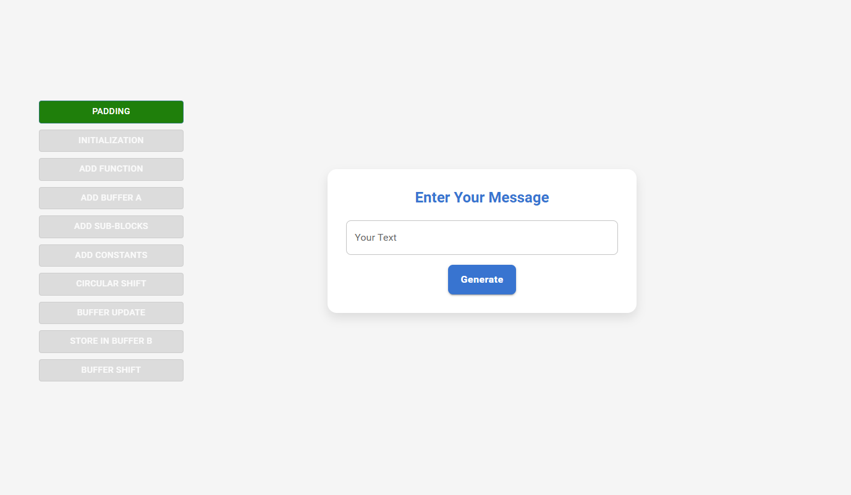851x495 pixels.
Task: Click the Enter Your Message heading
Action: click(482, 198)
